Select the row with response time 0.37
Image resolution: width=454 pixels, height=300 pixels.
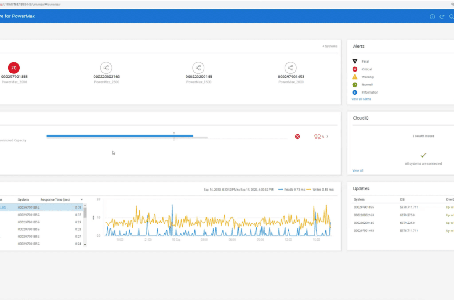pos(41,215)
